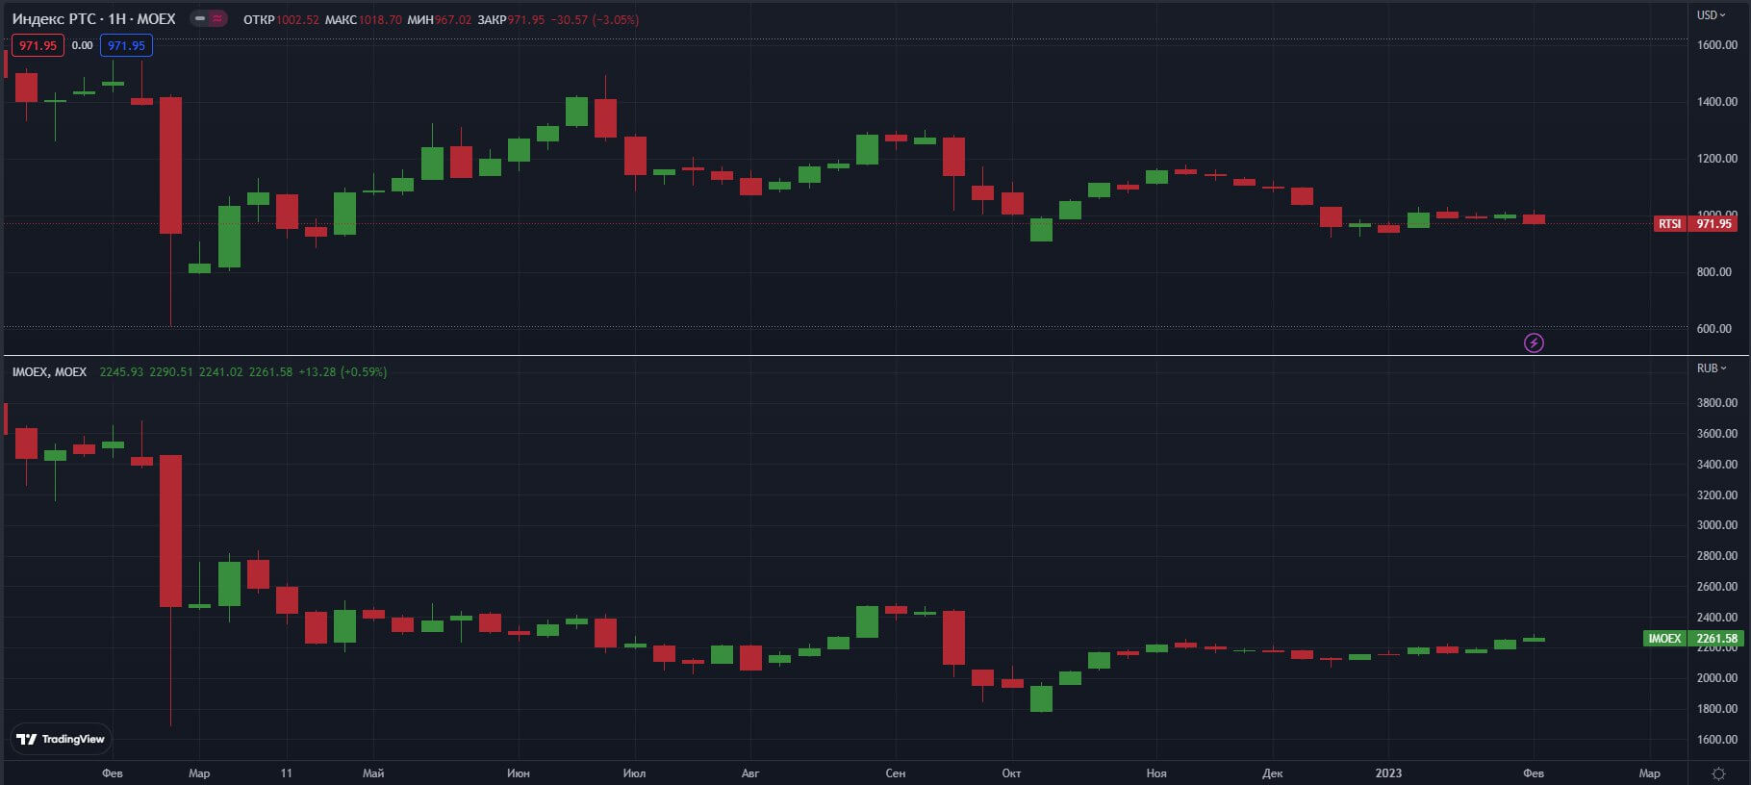Click the 3000.00 level on IMOEX price scale
Screen dimensions: 1751x785
1717,524
